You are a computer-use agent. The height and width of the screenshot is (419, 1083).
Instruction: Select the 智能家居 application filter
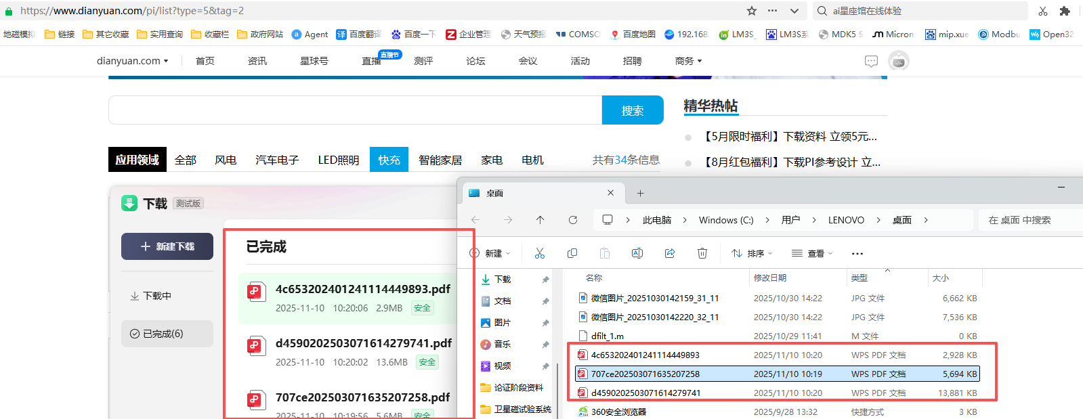[440, 160]
